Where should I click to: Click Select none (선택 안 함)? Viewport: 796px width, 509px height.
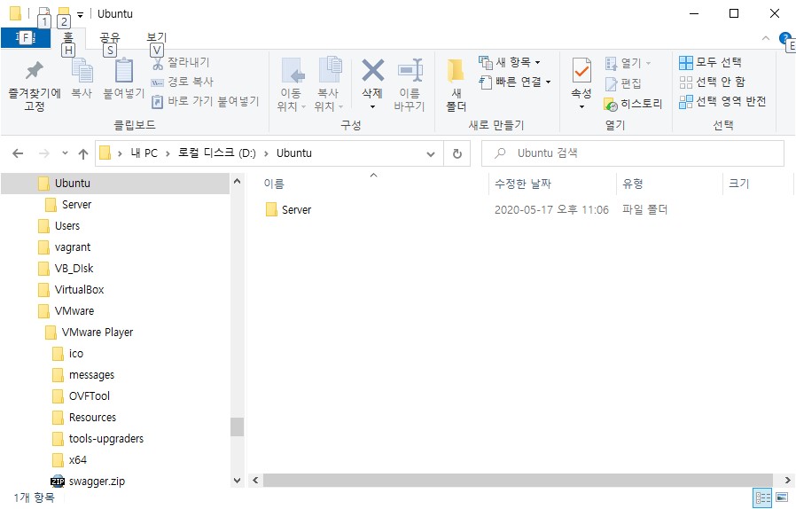(x=713, y=82)
